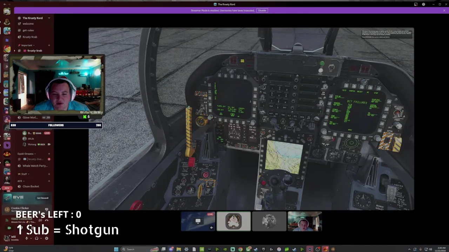Toggle headphone deafen in user panel
Image resolution: width=449 pixels, height=252 pixels.
(36, 238)
